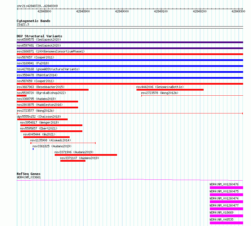Select the red bar under nsv587659

point(130,84)
